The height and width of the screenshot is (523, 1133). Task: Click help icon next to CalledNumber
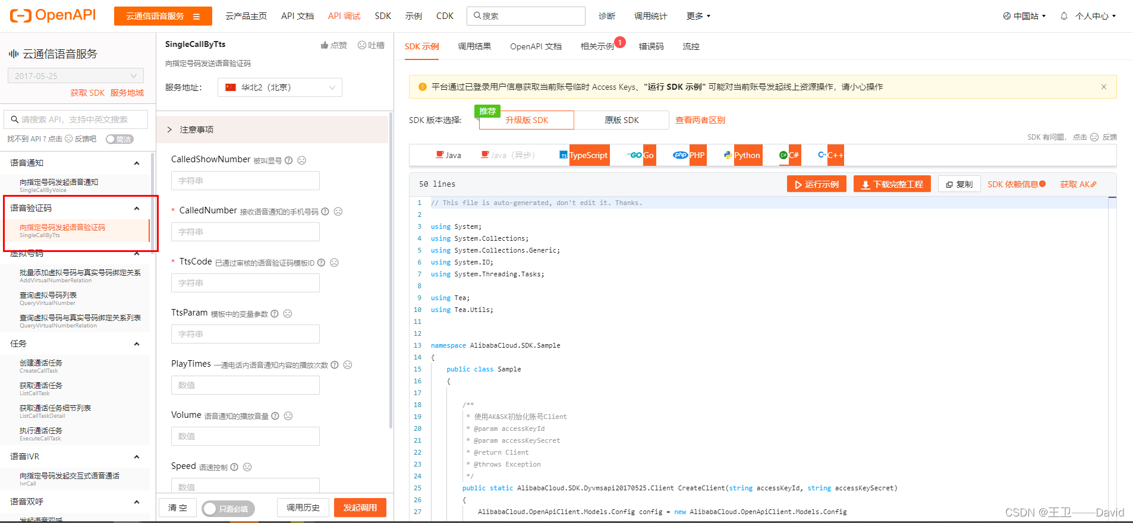tap(325, 212)
